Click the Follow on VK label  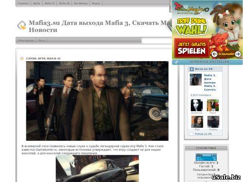click(x=203, y=134)
